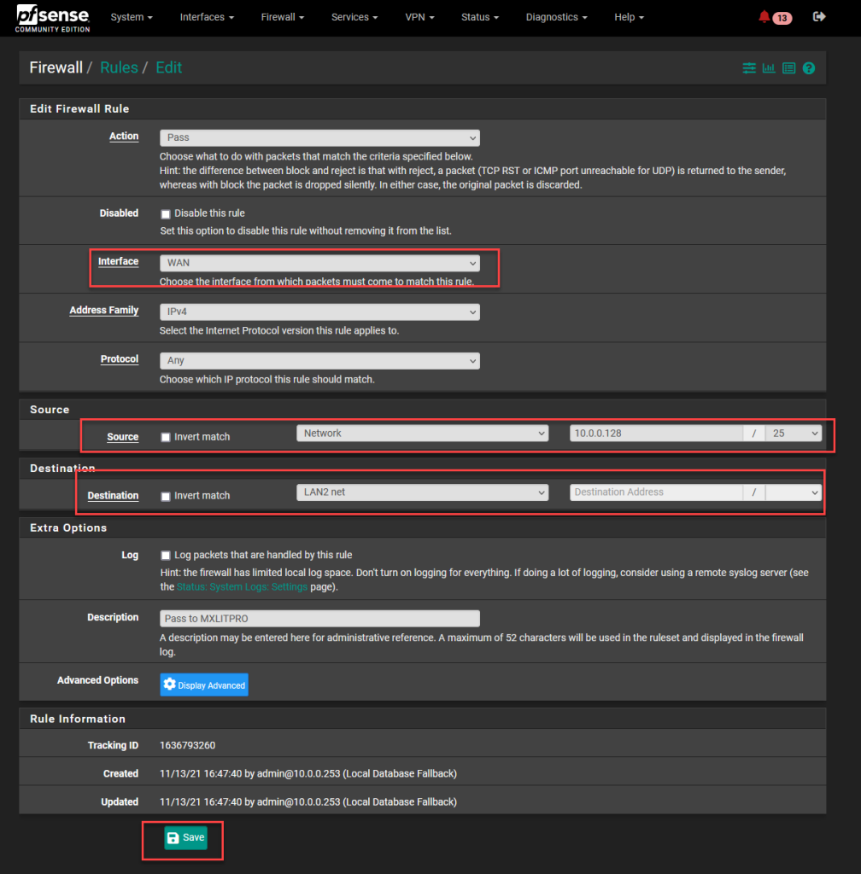Change the source subnet mask dropdown

pyautogui.click(x=794, y=434)
